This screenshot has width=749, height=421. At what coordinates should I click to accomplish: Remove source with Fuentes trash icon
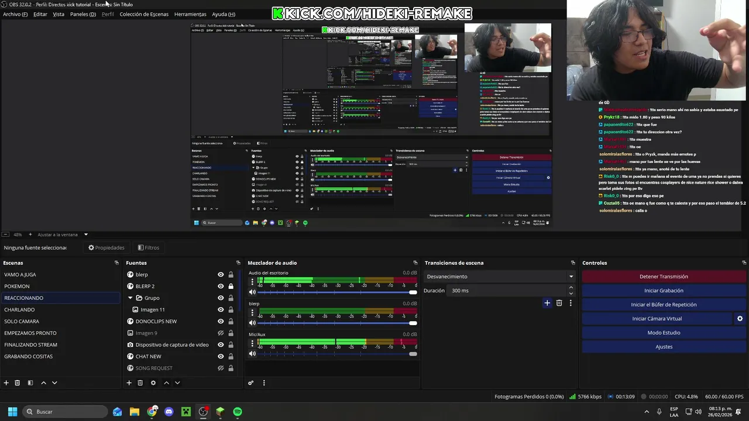pos(140,383)
